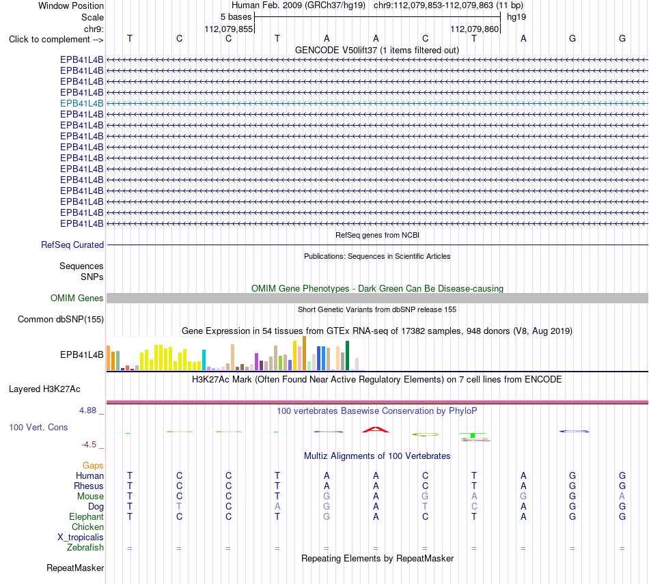Open the OMIM Gene Phenotypes track title
Screen dimensions: 649x584
pyautogui.click(x=377, y=288)
